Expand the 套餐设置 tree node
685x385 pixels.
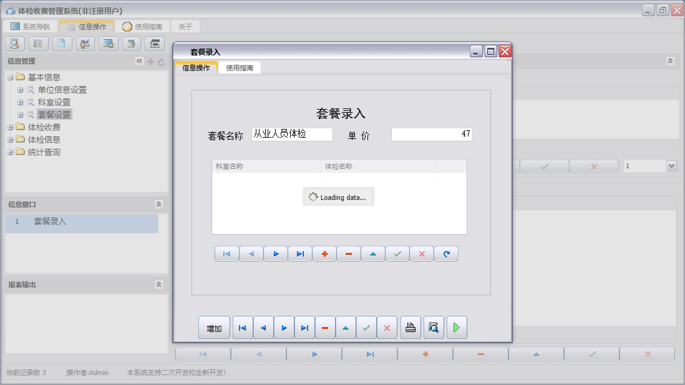tap(20, 114)
